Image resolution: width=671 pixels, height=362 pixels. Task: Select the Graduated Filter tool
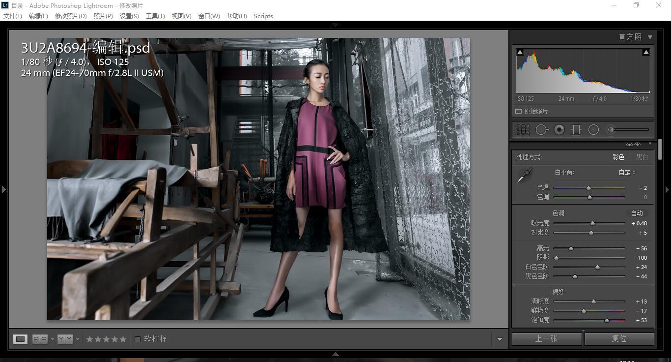point(576,130)
